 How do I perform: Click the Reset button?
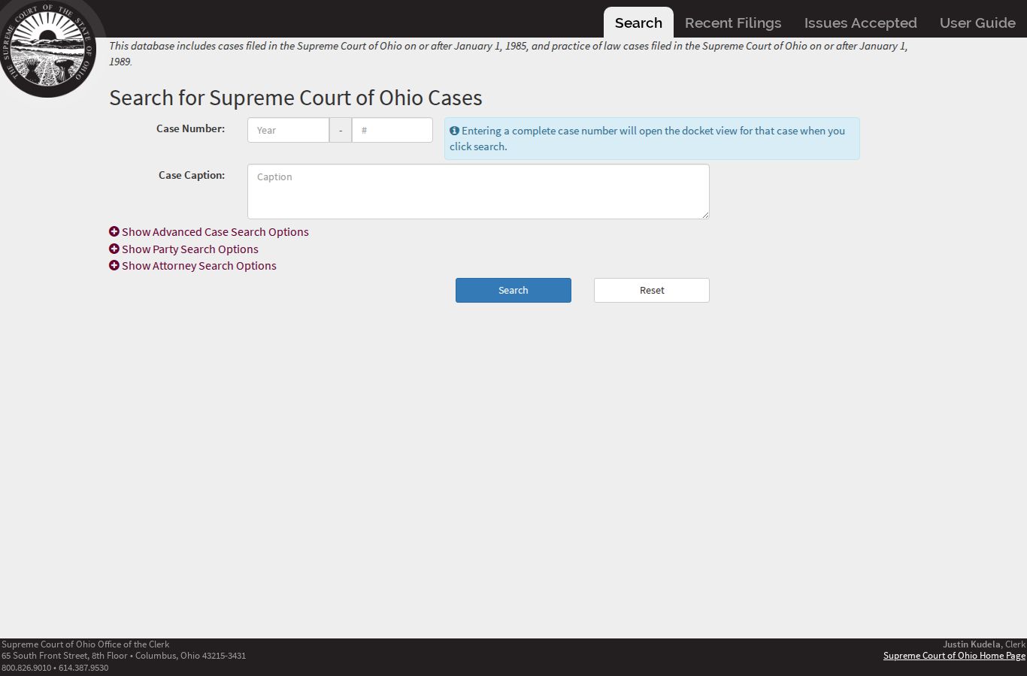652,291
